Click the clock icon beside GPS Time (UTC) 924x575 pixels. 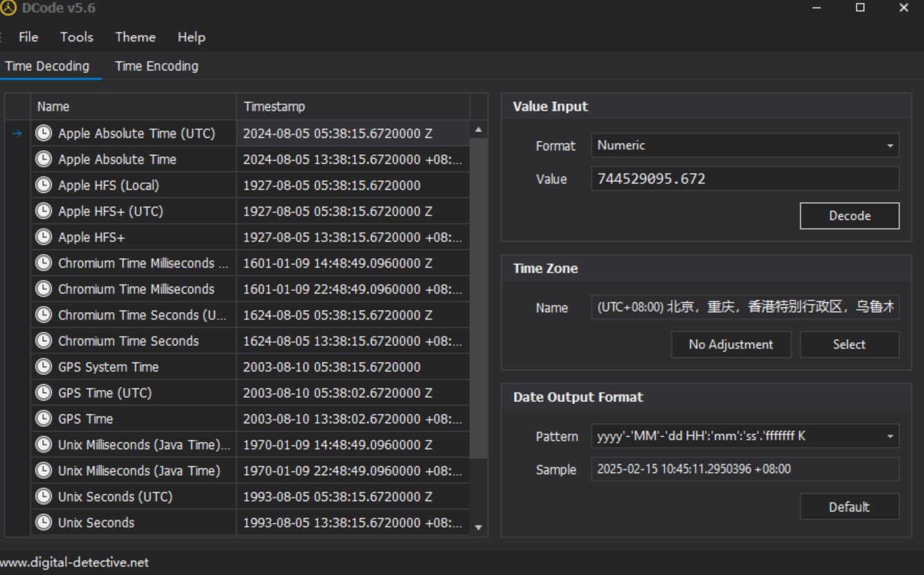44,393
